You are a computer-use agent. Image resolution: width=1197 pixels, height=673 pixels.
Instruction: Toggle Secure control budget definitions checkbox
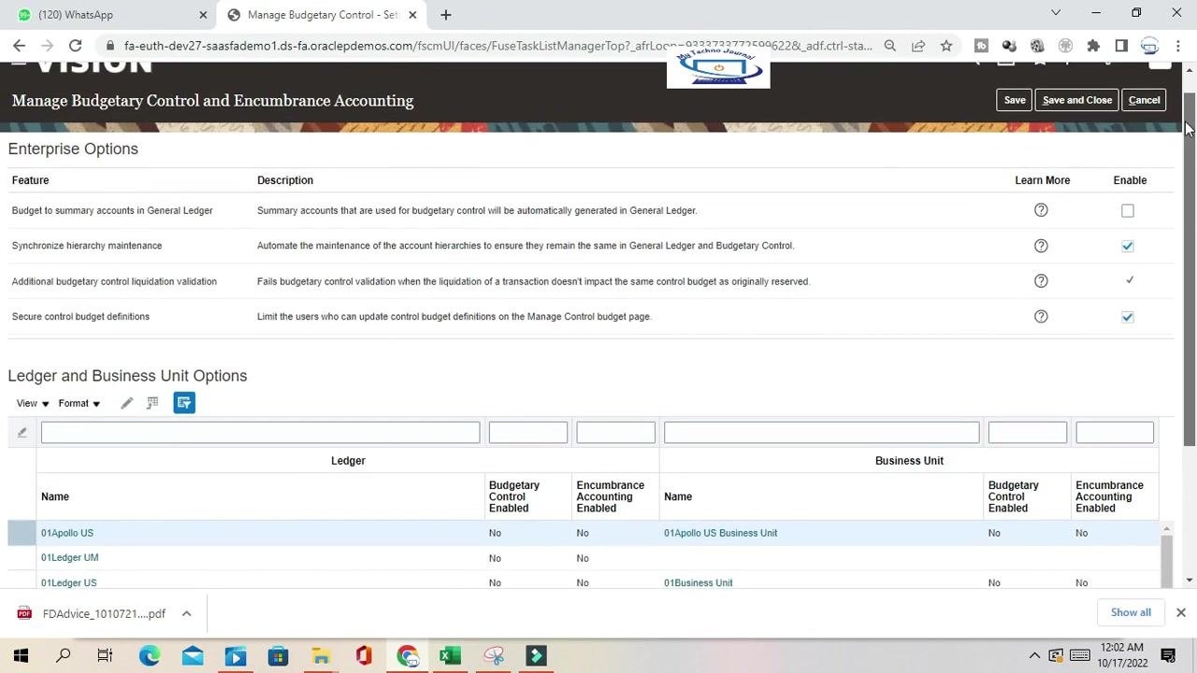[x=1128, y=317]
